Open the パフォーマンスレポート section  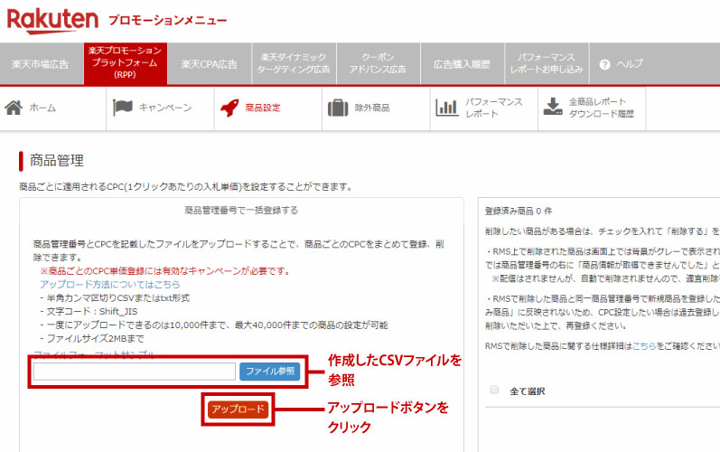[493, 108]
